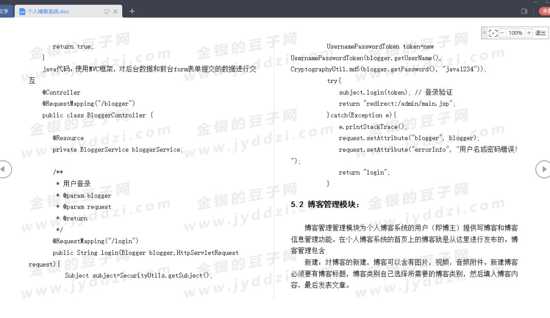Image resolution: width=550 pixels, height=318 pixels.
Task: Click the zoom toolbar drag handle
Action: click(484, 33)
